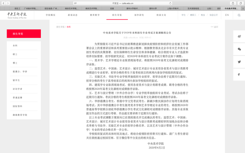This screenshot has height=153, width=245.
Task: Click the 返回 link above the article
Action: 214,27
